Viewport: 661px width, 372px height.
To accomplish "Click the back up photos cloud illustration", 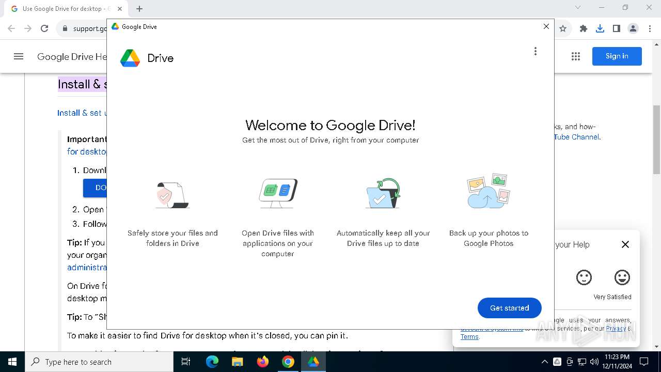I will [x=489, y=191].
